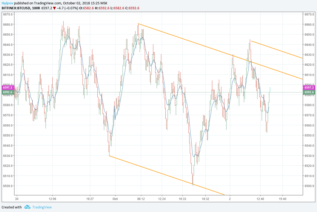
Task: Click the 12:40 label on time axis
Action: click(260, 199)
